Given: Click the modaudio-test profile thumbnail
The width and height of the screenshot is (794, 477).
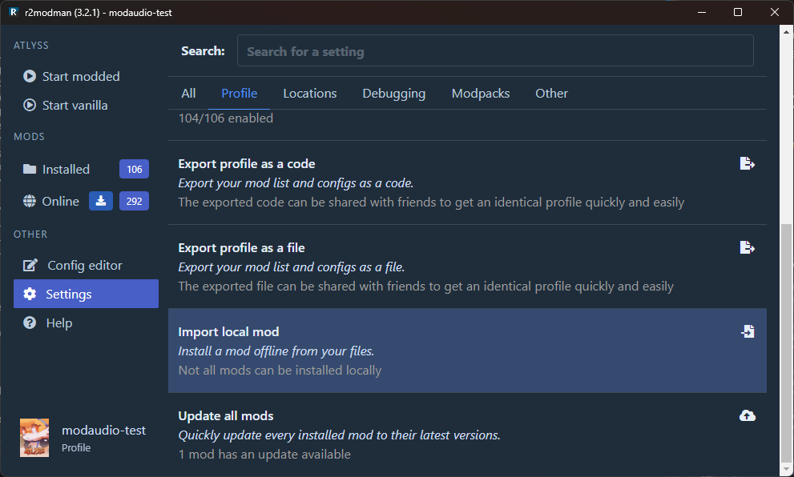Looking at the screenshot, I should (x=34, y=438).
